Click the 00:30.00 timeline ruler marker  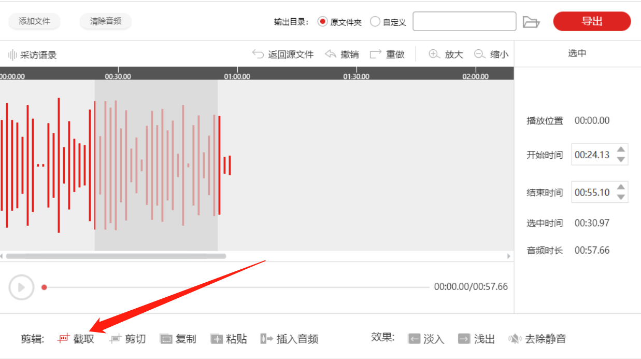tap(118, 76)
